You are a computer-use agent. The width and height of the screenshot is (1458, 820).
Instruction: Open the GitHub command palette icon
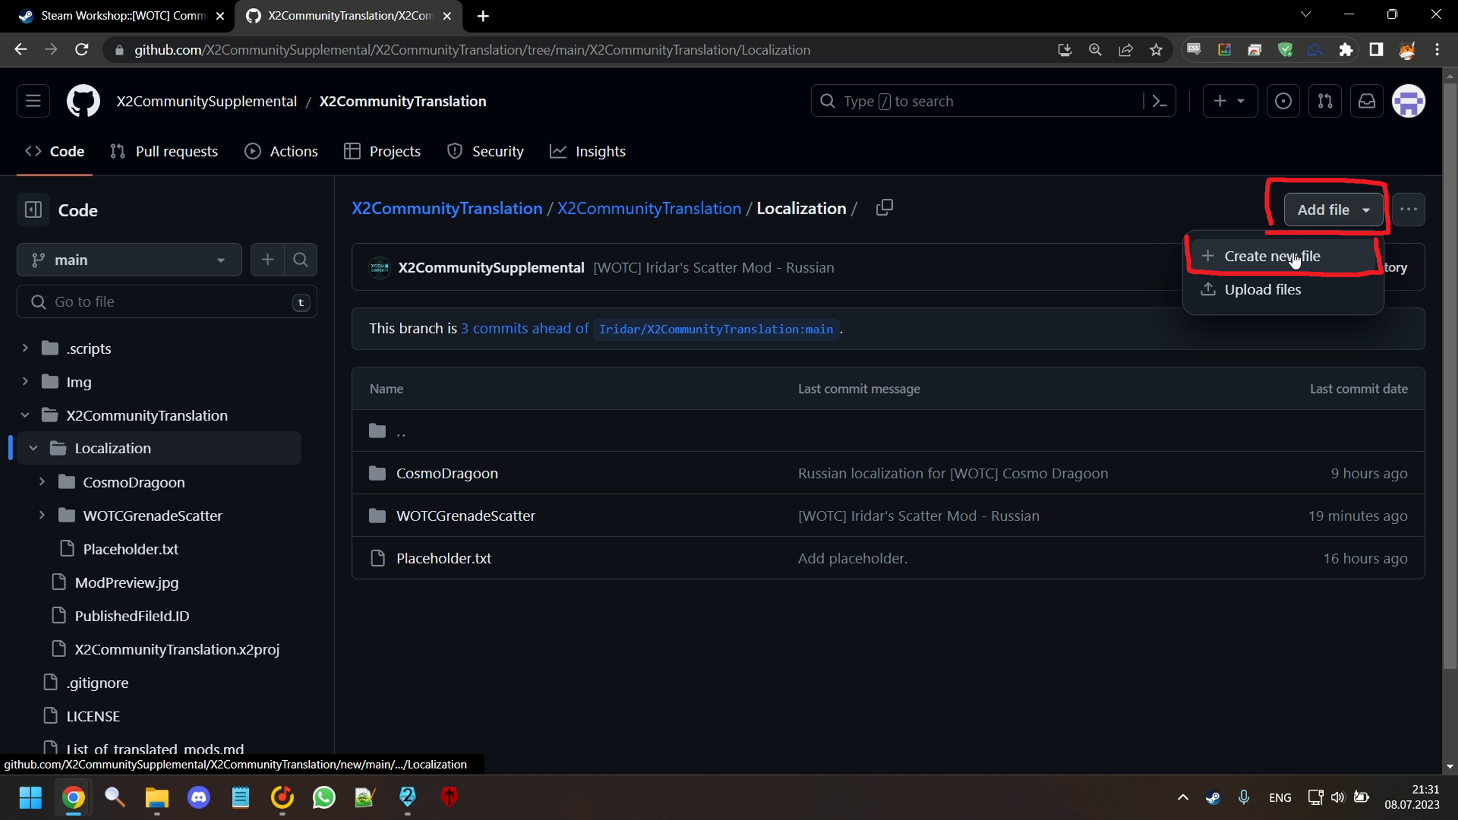click(x=1160, y=101)
